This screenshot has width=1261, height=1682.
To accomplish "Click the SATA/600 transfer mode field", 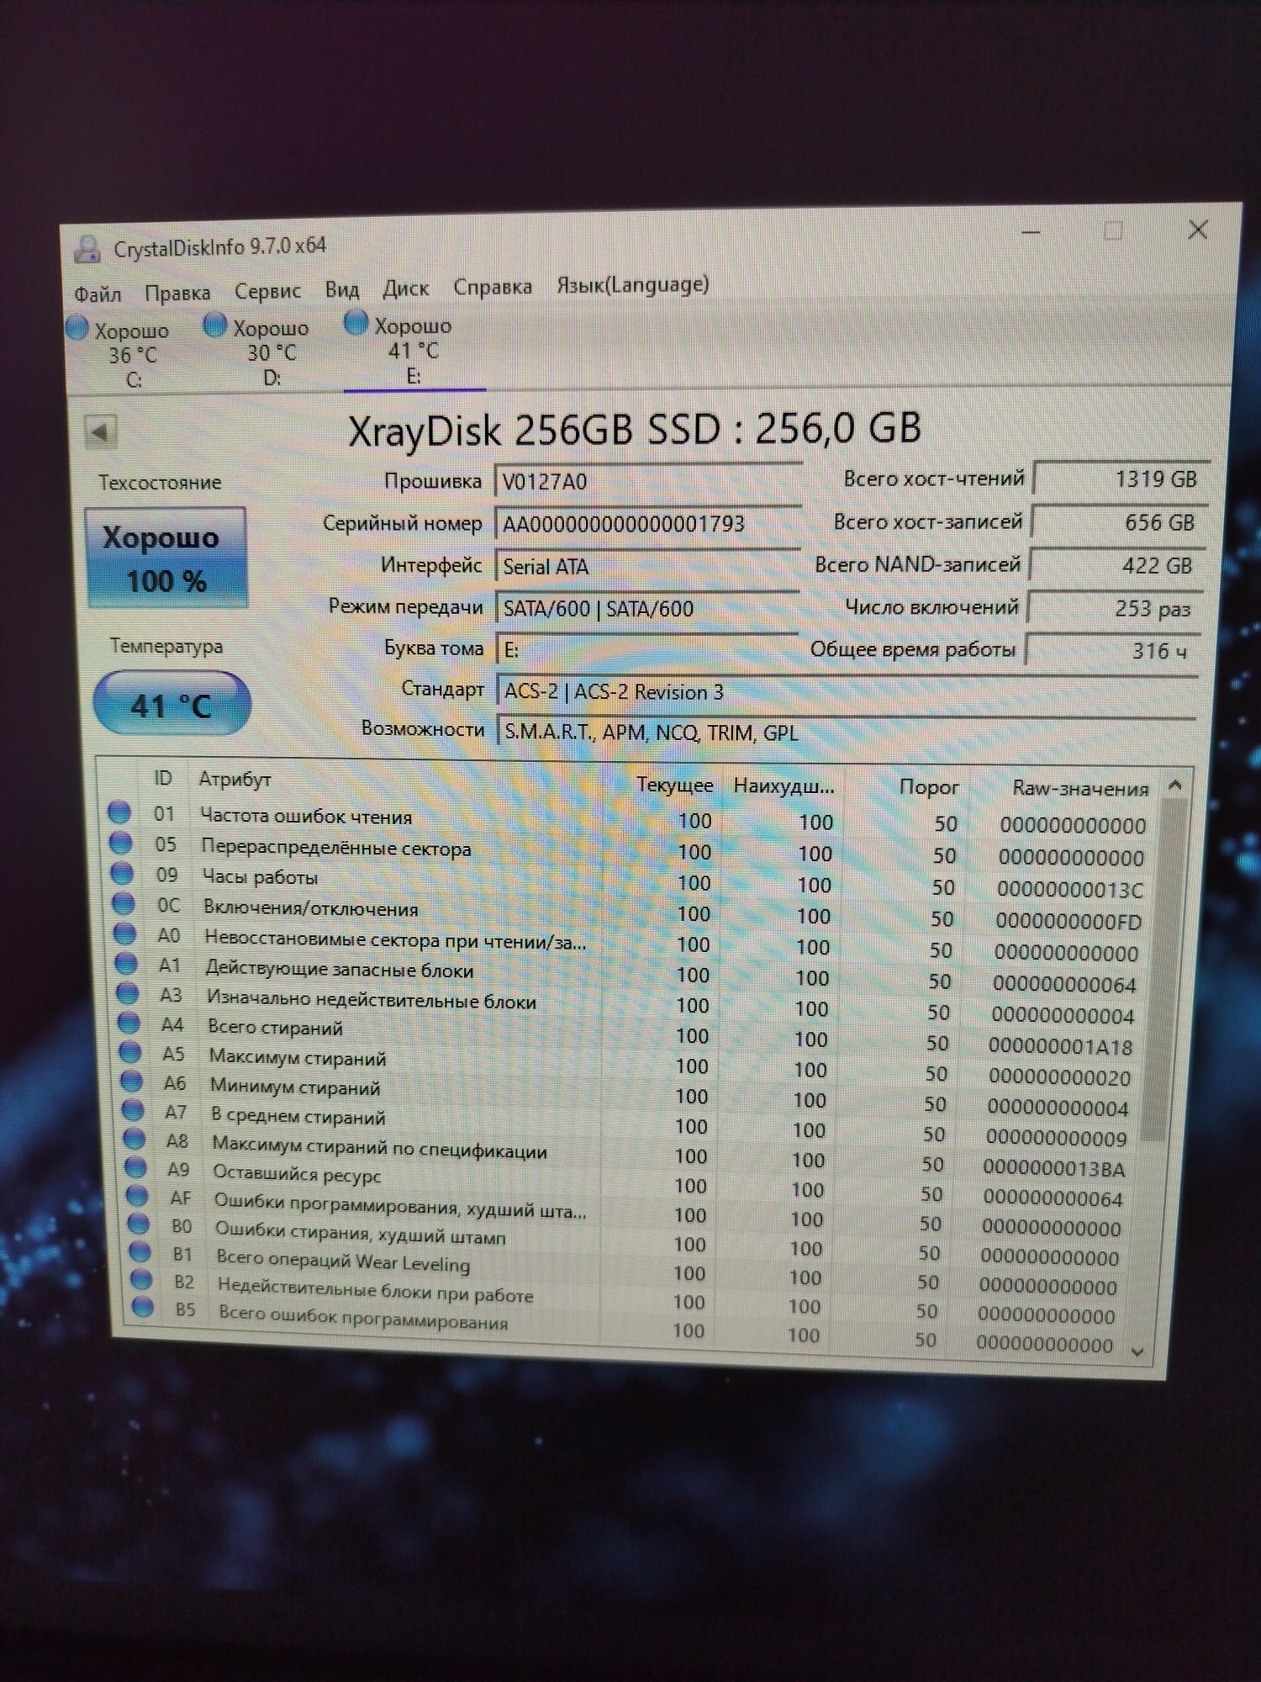I will [648, 607].
